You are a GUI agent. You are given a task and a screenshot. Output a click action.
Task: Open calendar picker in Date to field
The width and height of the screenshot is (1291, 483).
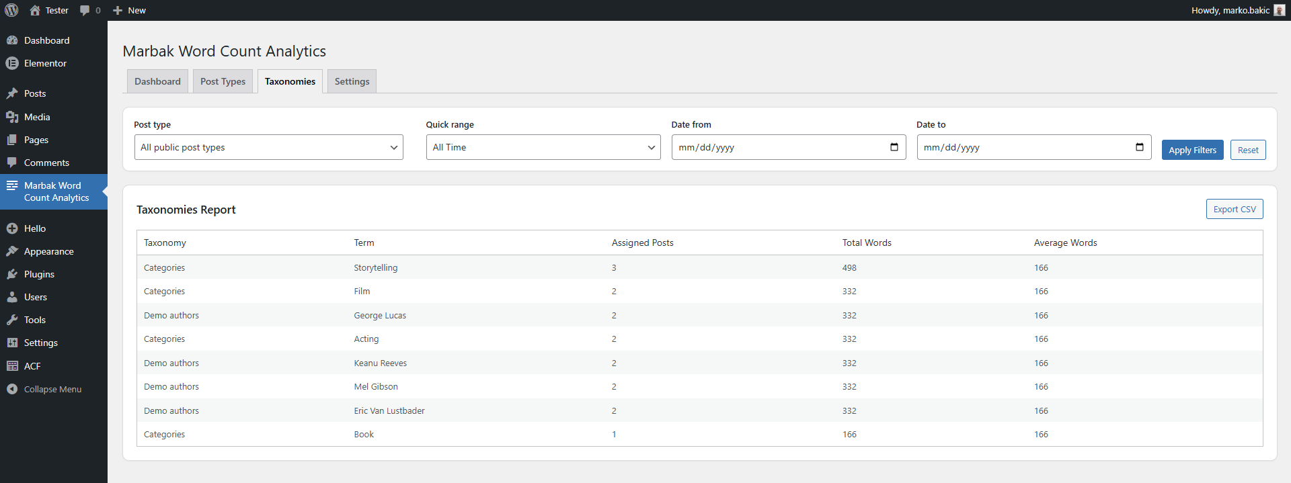coord(1139,147)
